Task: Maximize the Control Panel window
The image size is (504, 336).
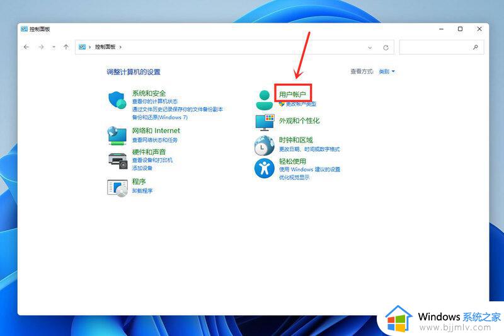Action: 461,29
